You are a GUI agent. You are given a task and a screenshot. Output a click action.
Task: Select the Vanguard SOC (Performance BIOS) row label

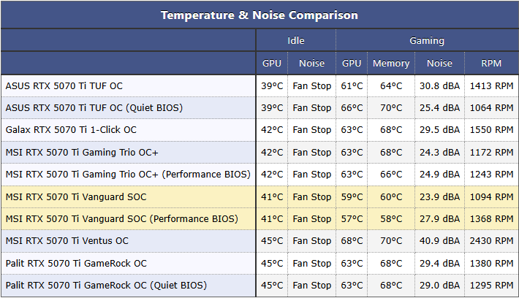pyautogui.click(x=122, y=219)
